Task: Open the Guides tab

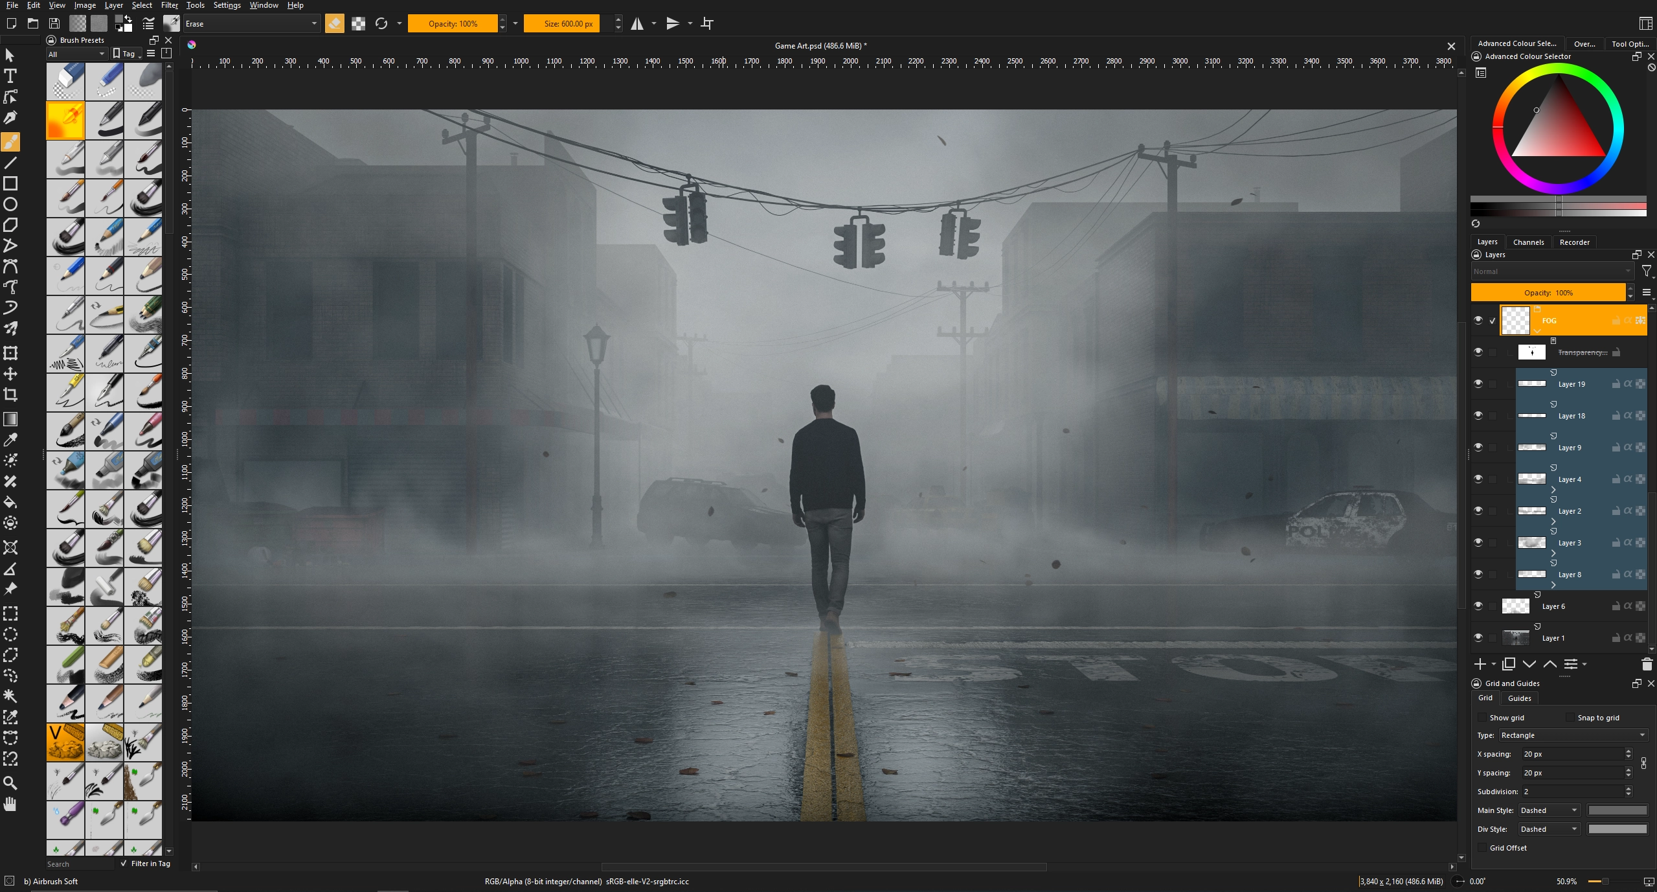Action: point(1519,698)
